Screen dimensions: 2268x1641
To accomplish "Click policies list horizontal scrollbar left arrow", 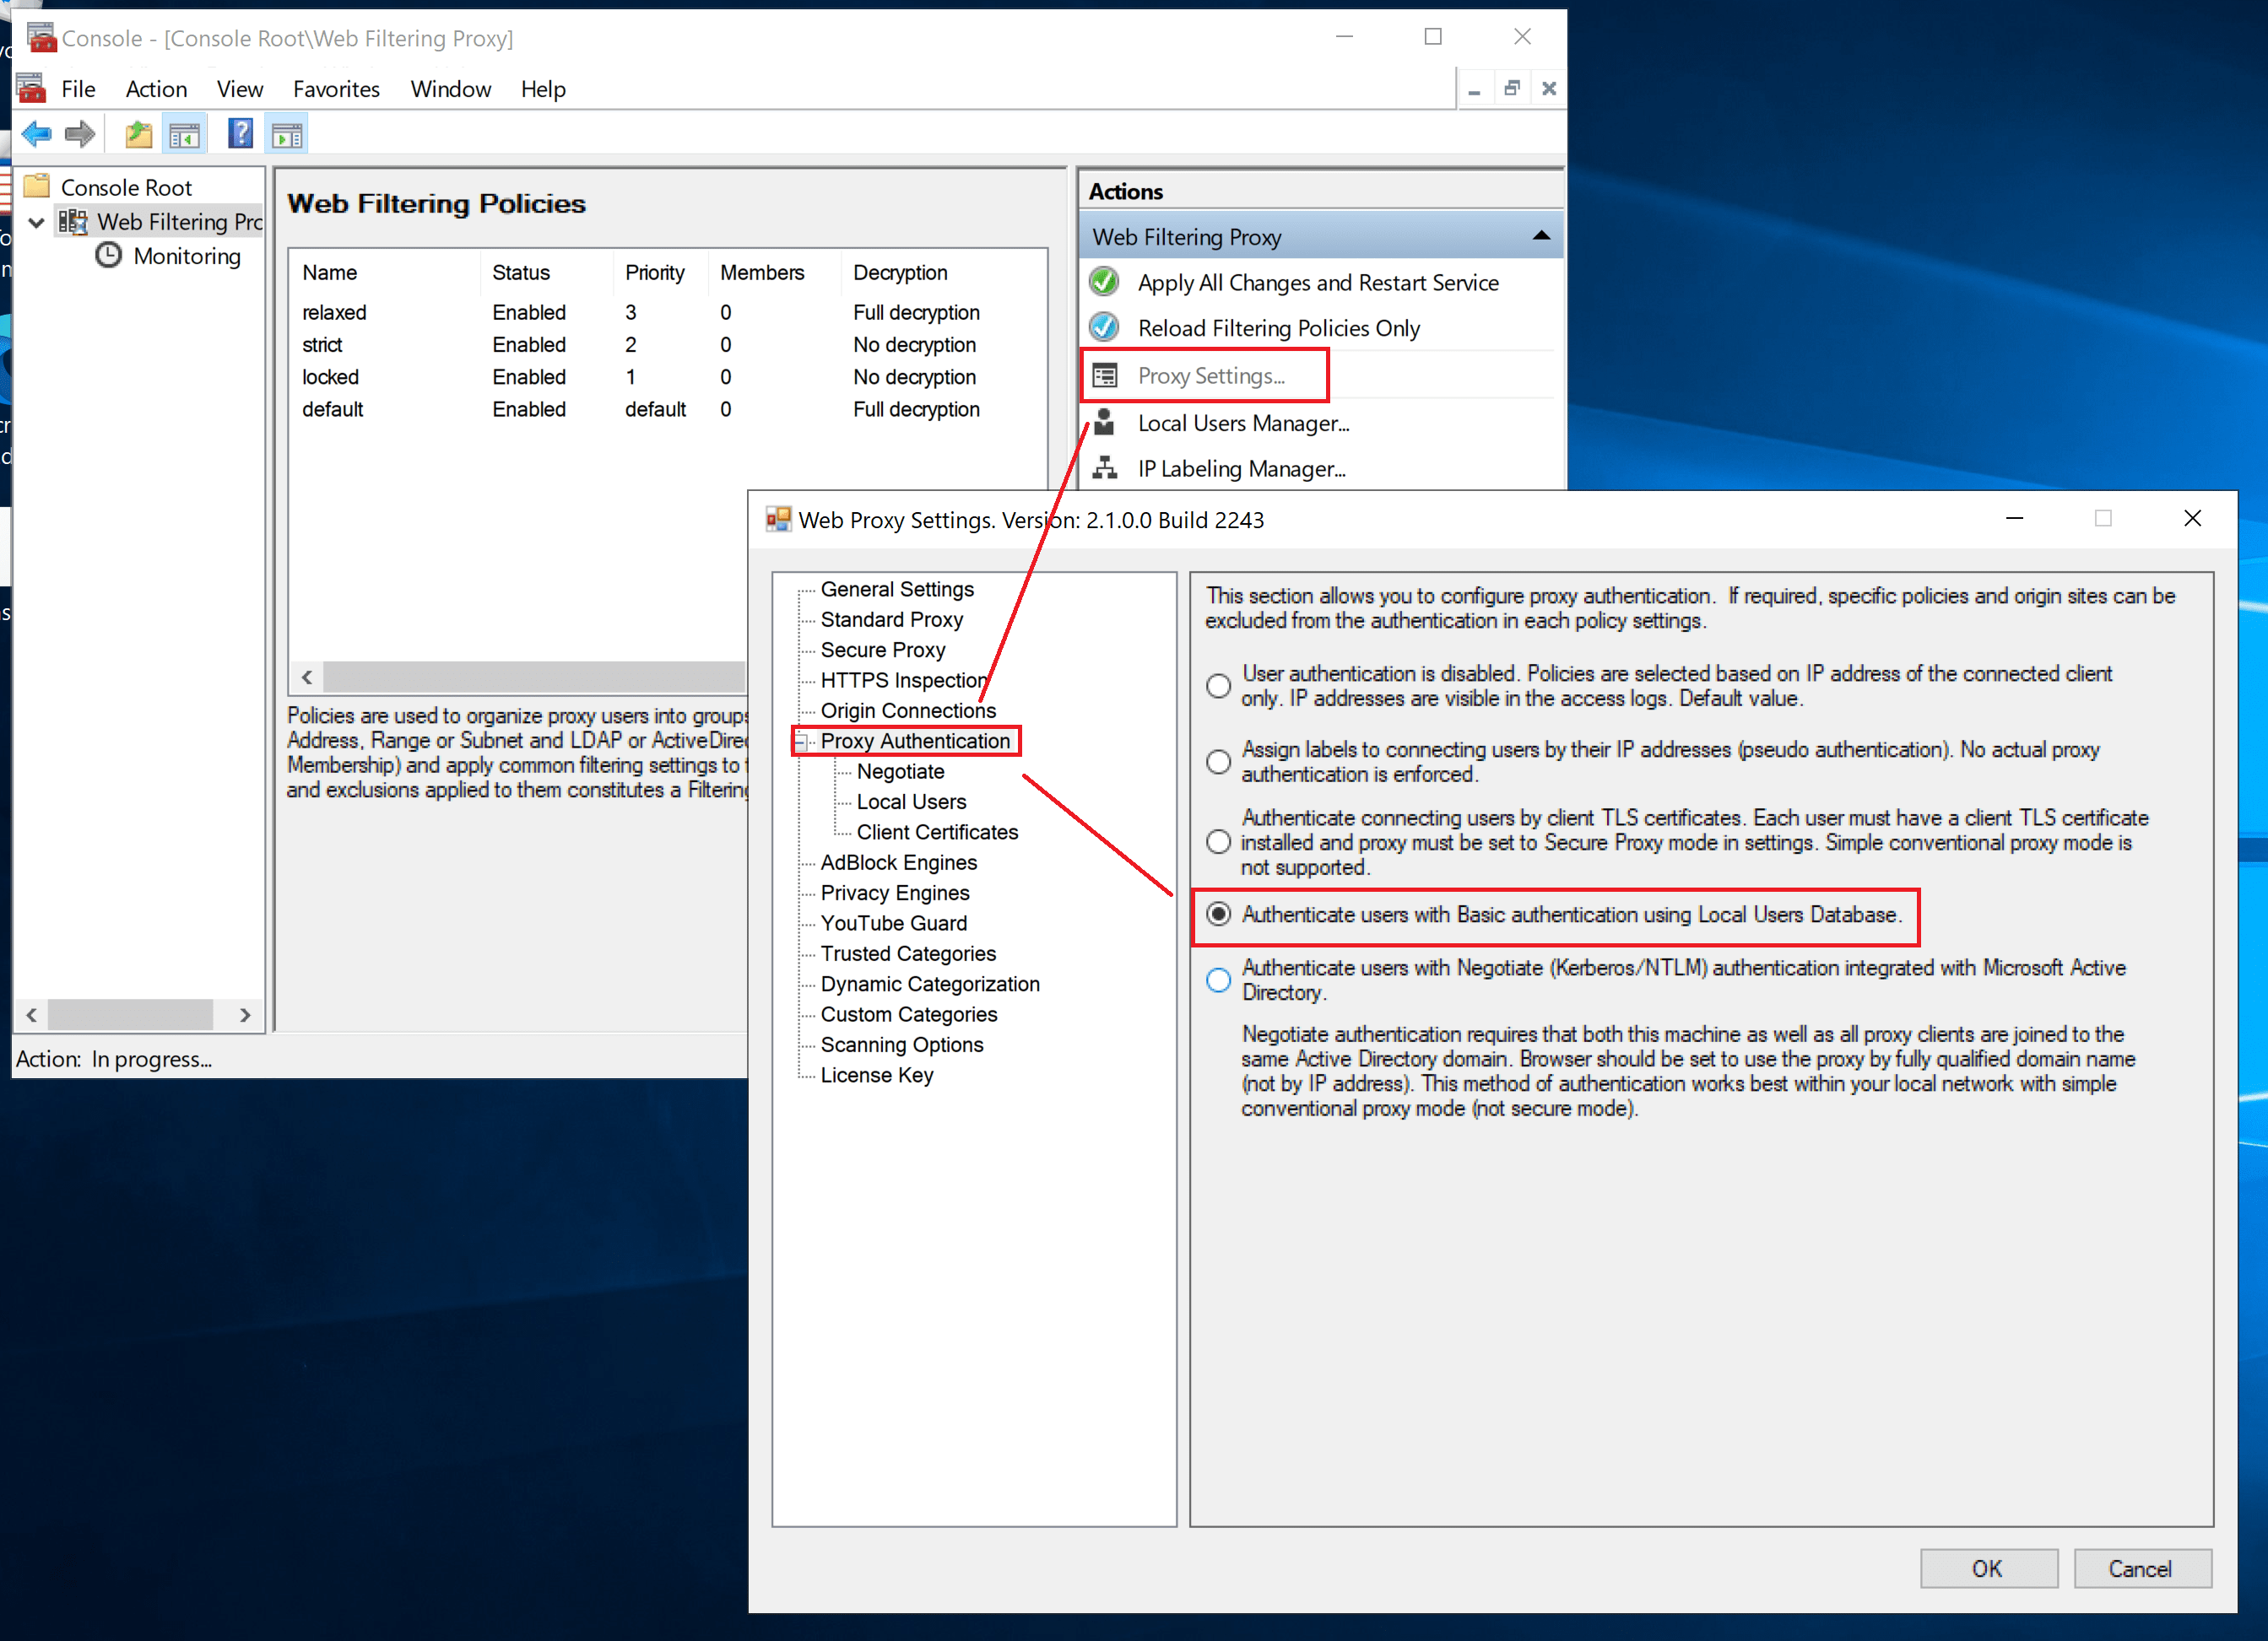I will coord(307,677).
